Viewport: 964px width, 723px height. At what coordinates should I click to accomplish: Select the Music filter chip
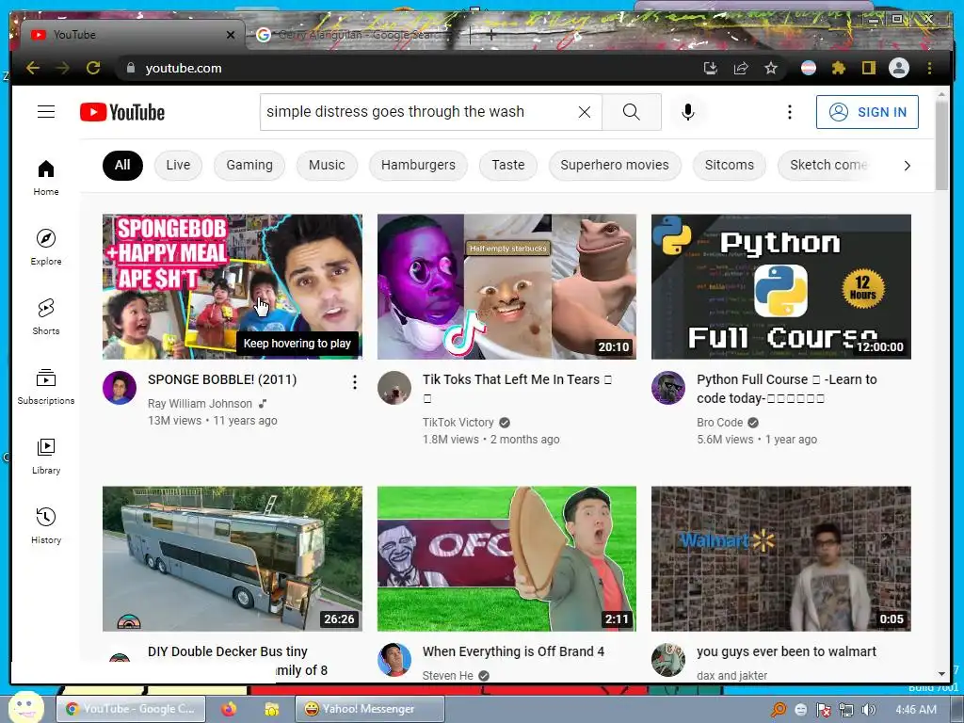[x=327, y=166]
